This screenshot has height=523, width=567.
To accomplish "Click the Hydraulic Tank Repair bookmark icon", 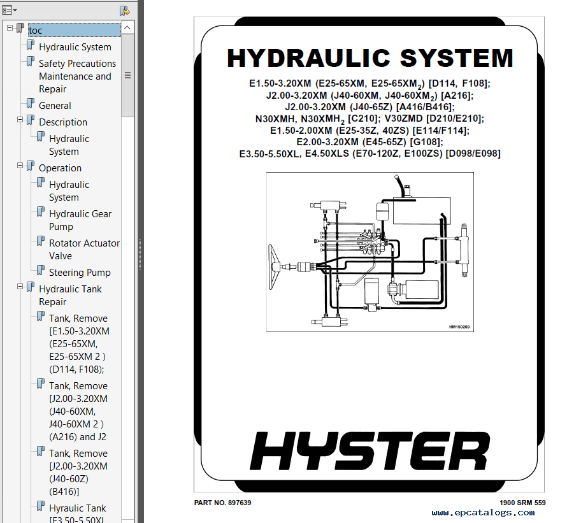I will click(x=31, y=287).
